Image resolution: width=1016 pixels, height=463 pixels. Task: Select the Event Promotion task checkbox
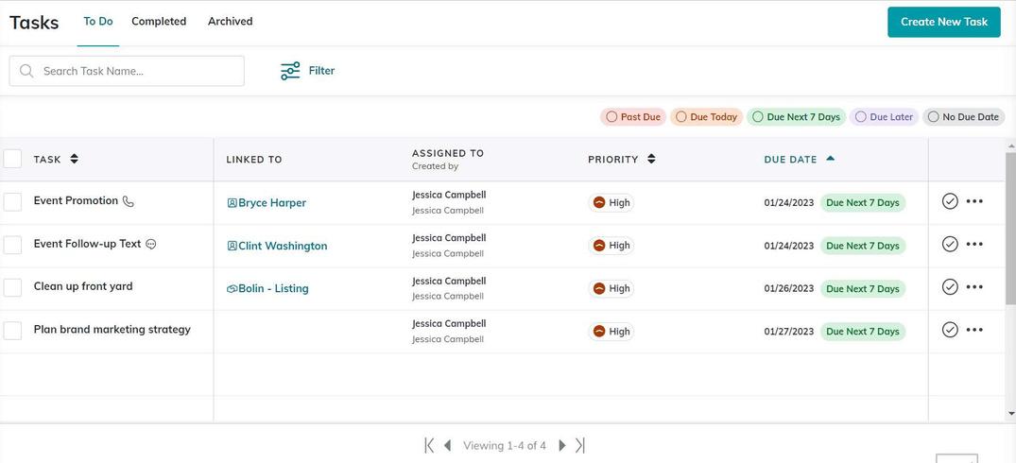tap(13, 202)
